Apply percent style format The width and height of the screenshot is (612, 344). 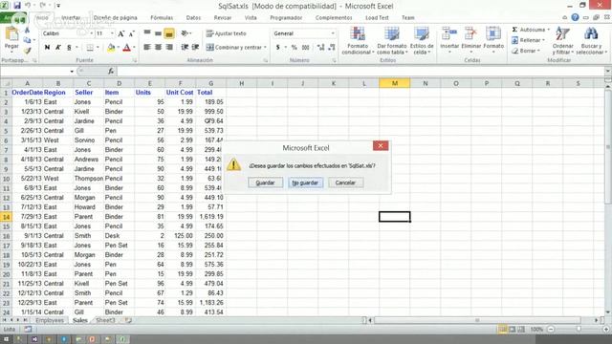click(295, 47)
